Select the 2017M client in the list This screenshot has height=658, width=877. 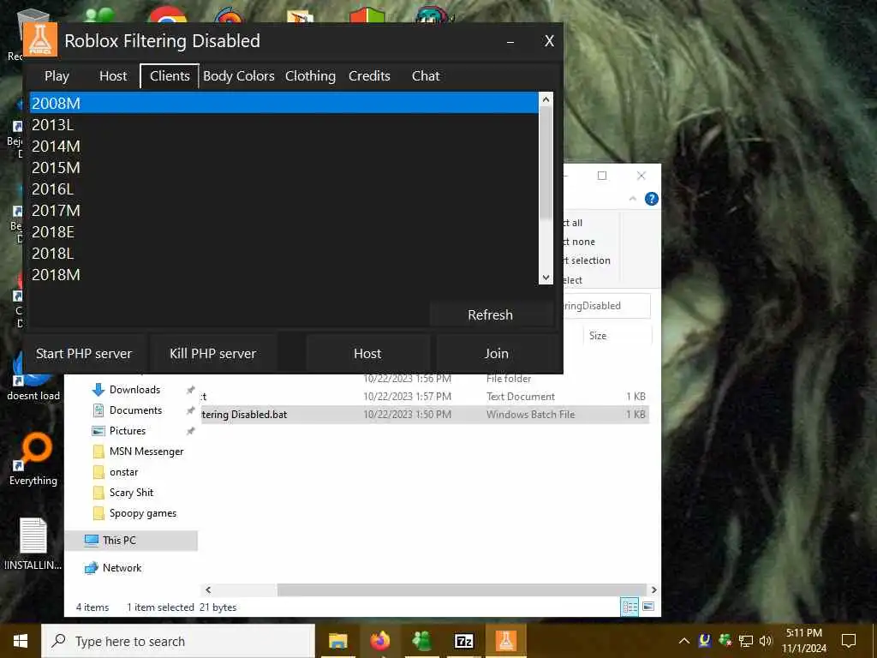(x=284, y=211)
